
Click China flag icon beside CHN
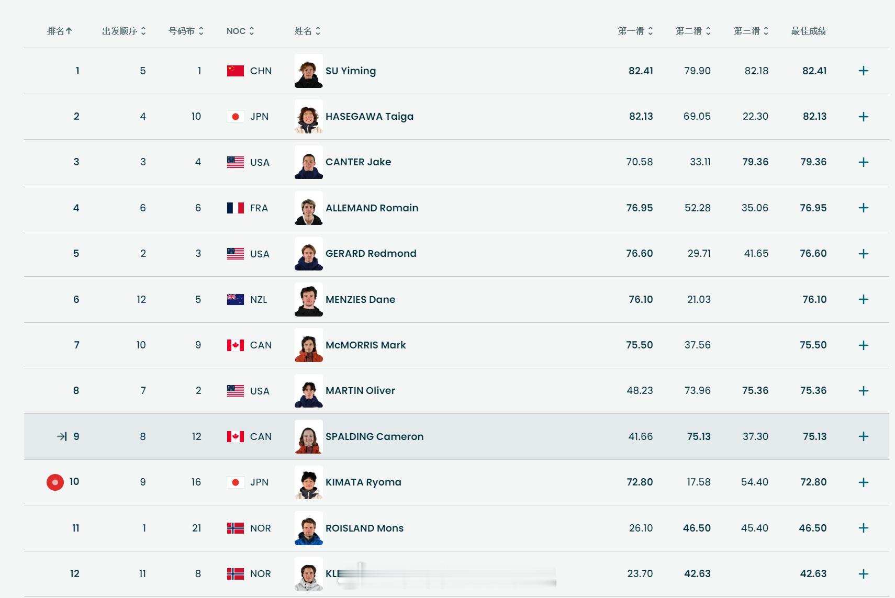click(x=236, y=71)
